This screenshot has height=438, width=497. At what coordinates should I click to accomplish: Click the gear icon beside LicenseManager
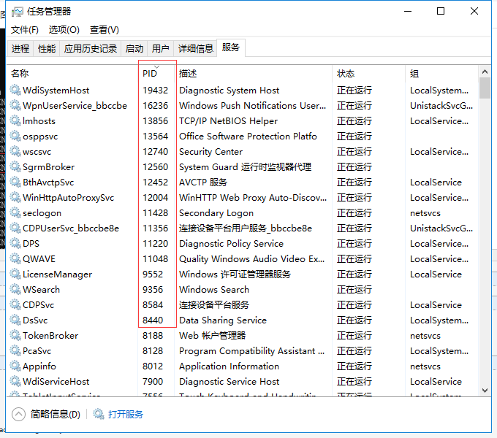[x=15, y=274]
